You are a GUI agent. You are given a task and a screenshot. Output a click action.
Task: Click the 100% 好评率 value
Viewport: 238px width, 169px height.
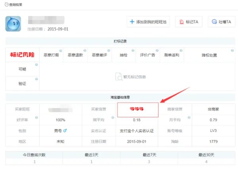pos(60,120)
